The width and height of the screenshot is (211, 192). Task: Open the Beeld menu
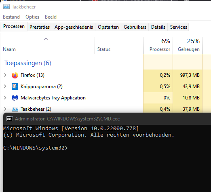click(x=51, y=17)
